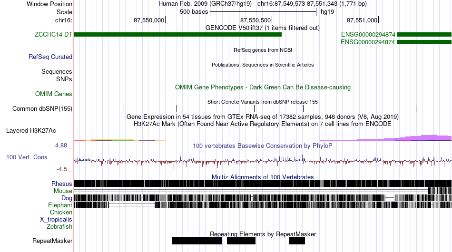Open OMIM Gene Phenotypes track title

[x=263, y=87]
